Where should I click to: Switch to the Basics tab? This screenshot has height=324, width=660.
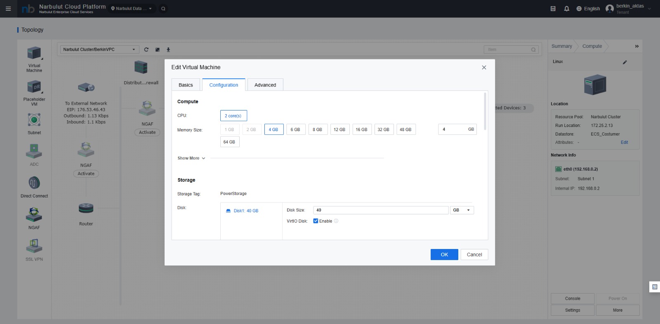coord(186,85)
